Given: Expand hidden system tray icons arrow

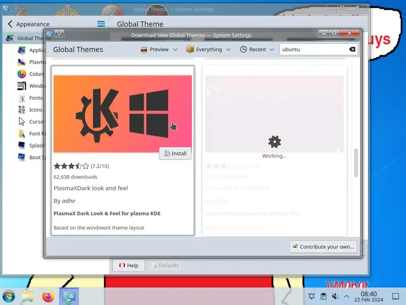Looking at the screenshot, I should [347, 296].
